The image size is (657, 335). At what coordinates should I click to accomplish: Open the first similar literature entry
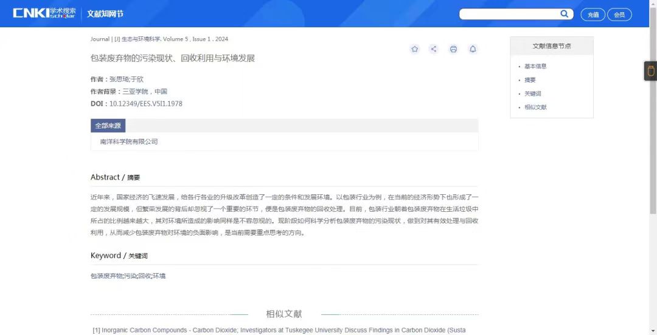[x=279, y=330]
